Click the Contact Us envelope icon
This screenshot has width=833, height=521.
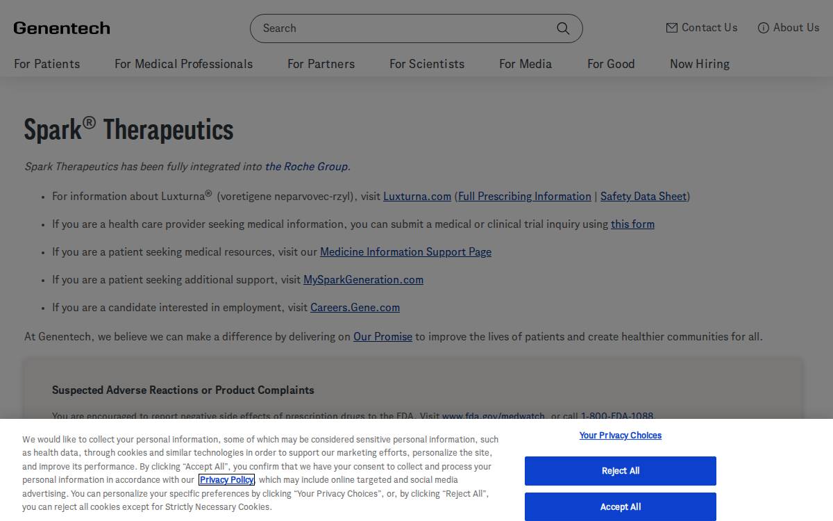click(x=671, y=28)
